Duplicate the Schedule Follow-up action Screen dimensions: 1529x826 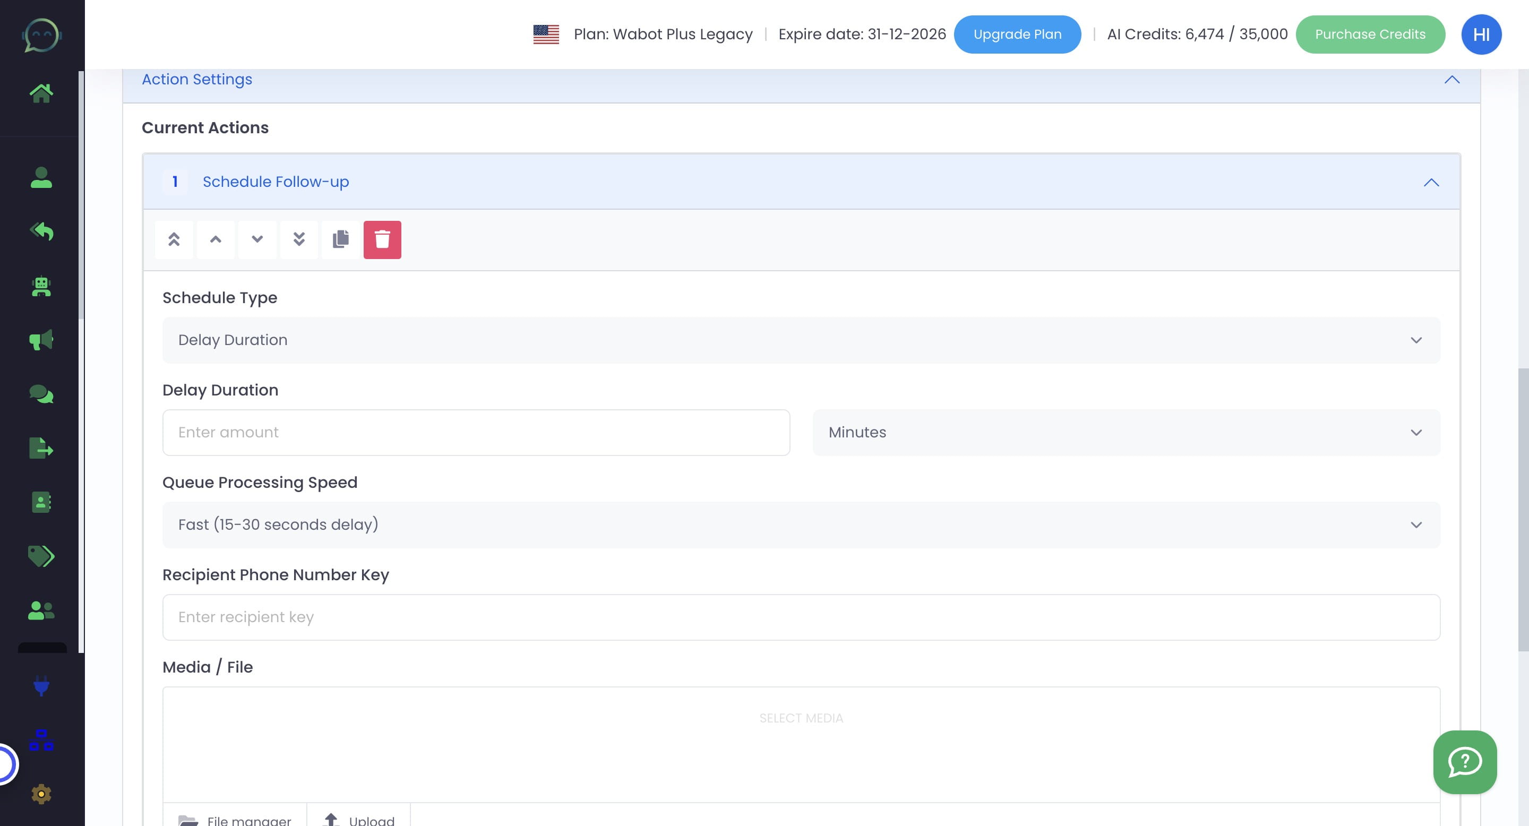[x=341, y=240]
